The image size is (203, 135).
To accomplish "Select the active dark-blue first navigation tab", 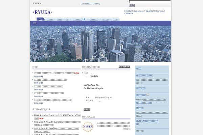I will click(41, 19).
